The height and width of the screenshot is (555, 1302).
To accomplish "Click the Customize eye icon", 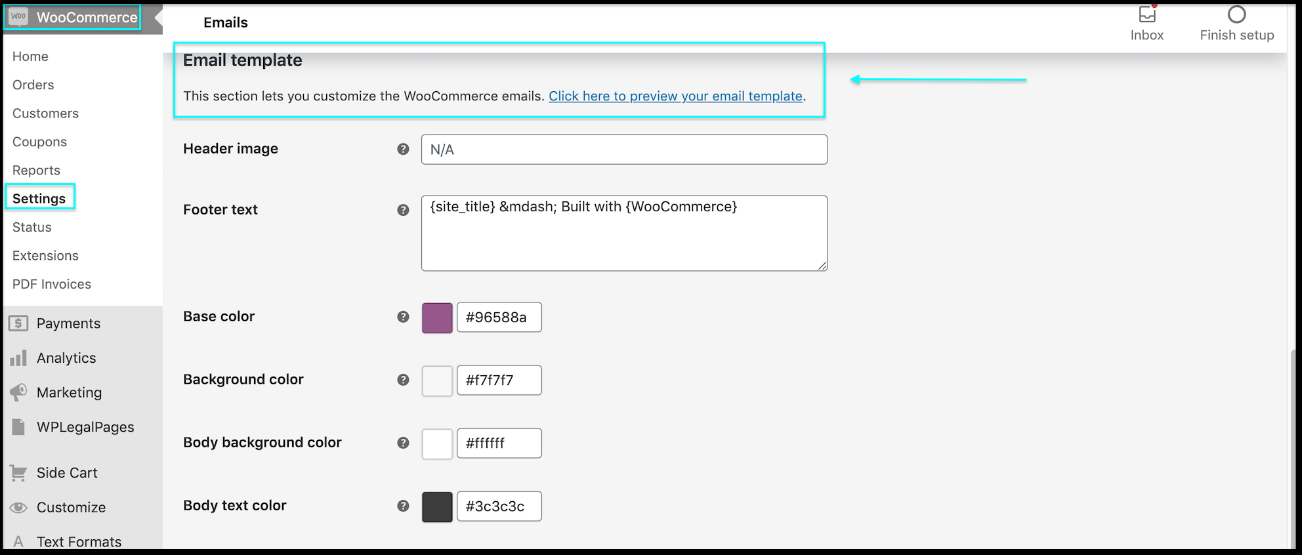I will click(x=18, y=508).
